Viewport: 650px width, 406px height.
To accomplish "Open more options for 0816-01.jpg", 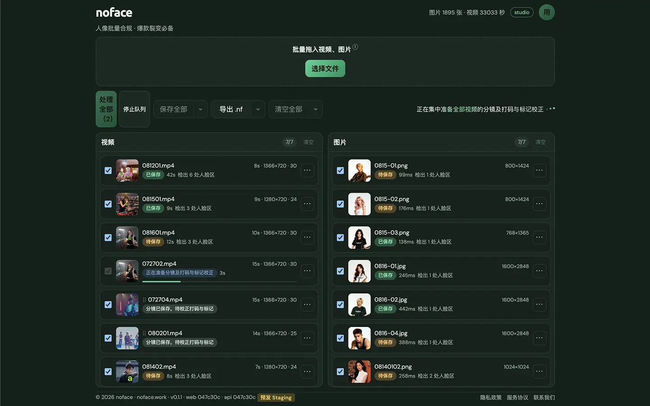I will [x=539, y=271].
